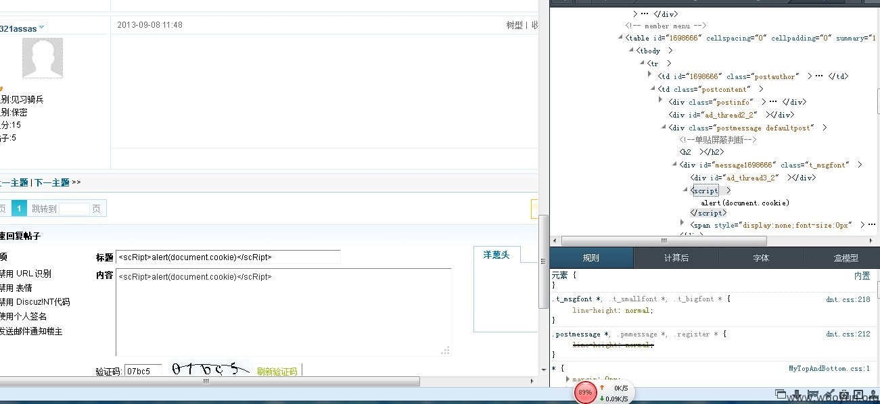Screen dimensions: 880x404
Task: Click the 标题 title input field
Action: (228, 257)
